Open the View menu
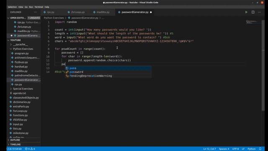 click(21, 7)
